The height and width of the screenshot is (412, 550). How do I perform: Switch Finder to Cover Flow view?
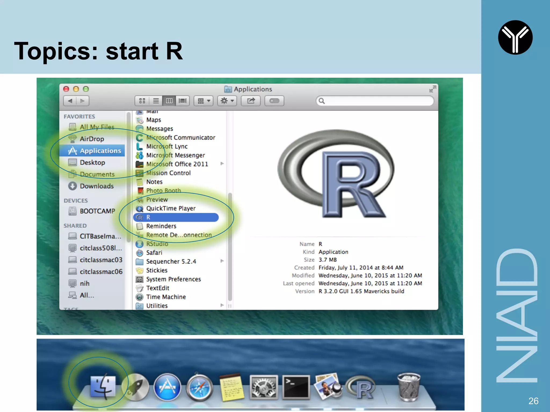183,101
